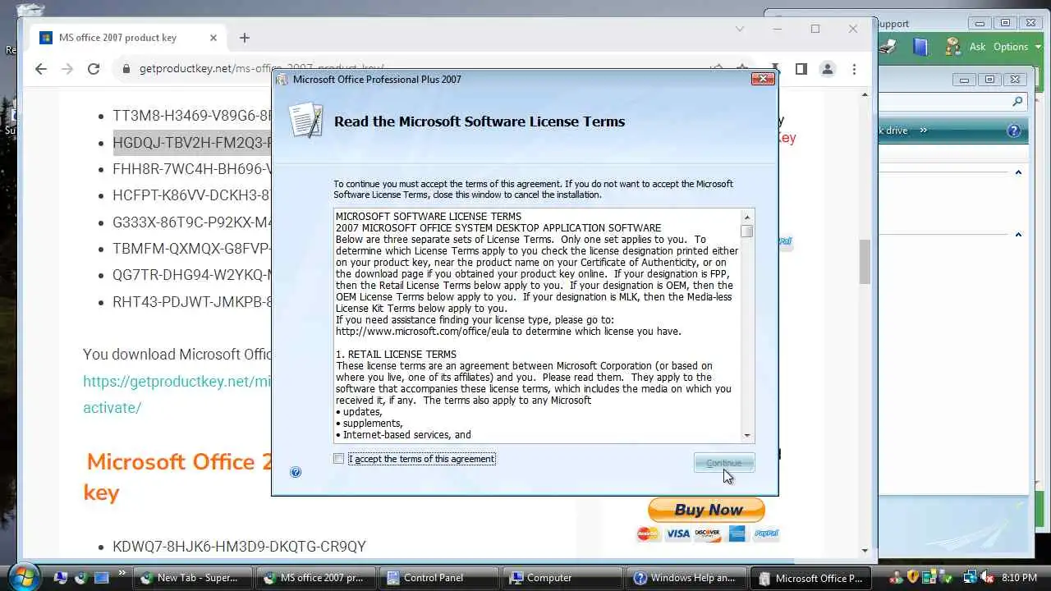Click the Print icon in Windows Help window

tap(887, 47)
